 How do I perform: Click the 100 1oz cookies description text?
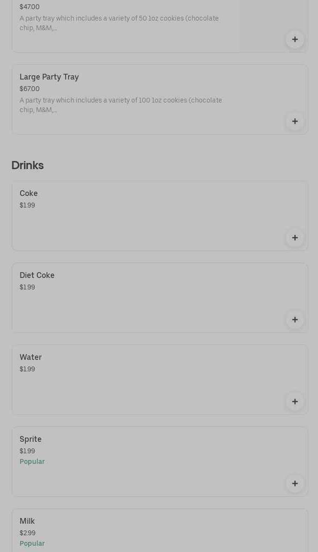[x=121, y=105]
